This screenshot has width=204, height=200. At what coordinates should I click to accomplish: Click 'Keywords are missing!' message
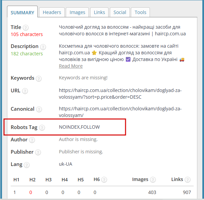(83, 78)
